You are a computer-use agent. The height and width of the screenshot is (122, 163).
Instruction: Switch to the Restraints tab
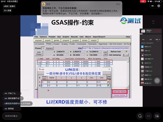click(x=92, y=44)
